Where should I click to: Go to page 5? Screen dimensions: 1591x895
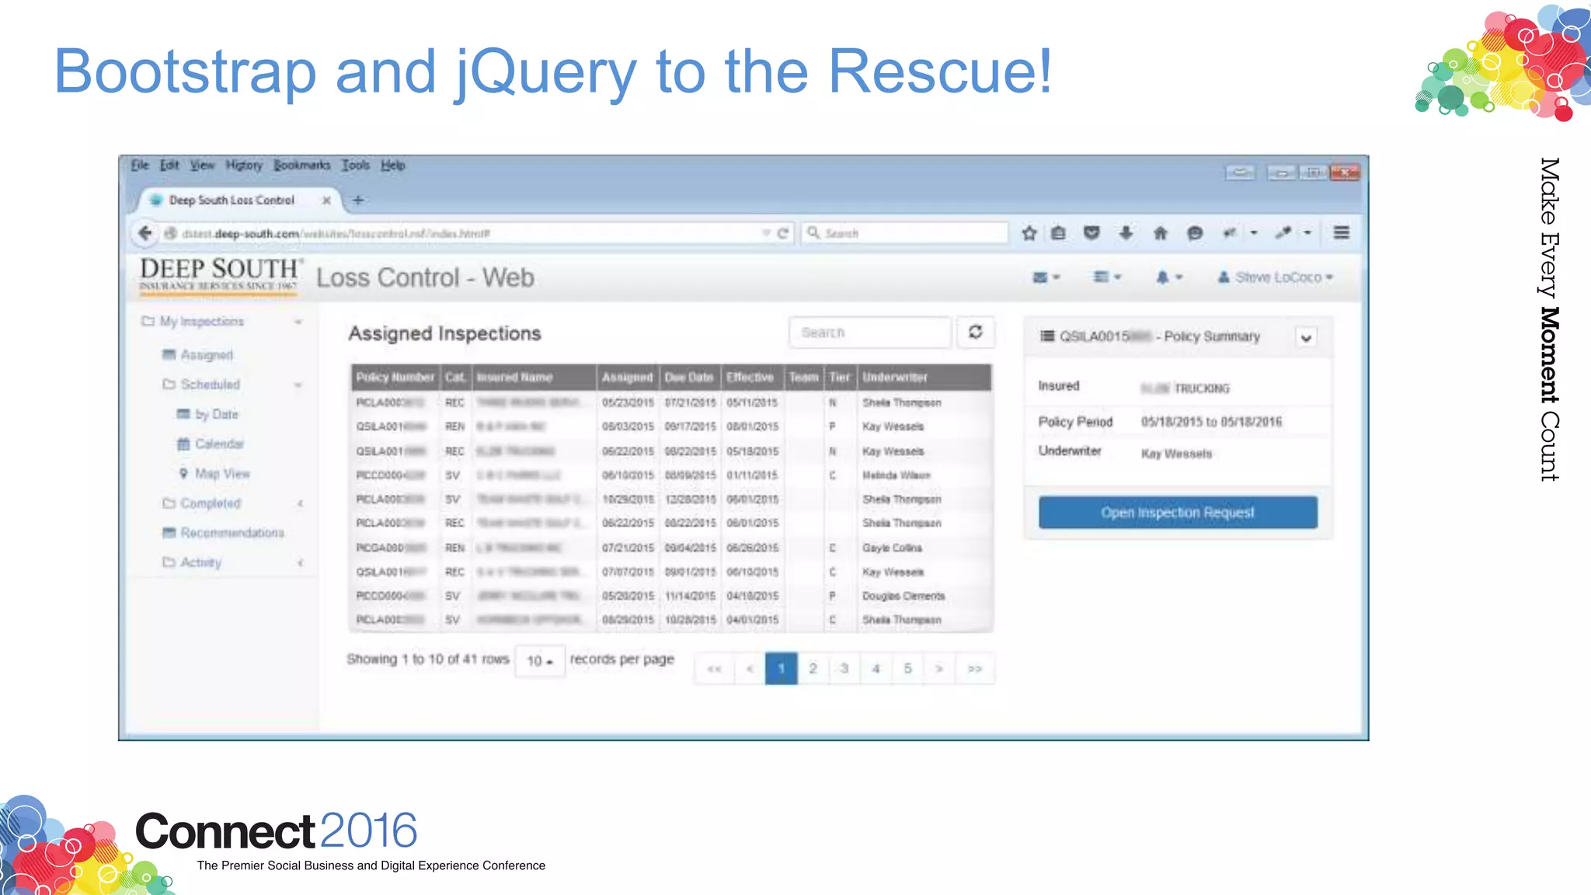pos(908,669)
